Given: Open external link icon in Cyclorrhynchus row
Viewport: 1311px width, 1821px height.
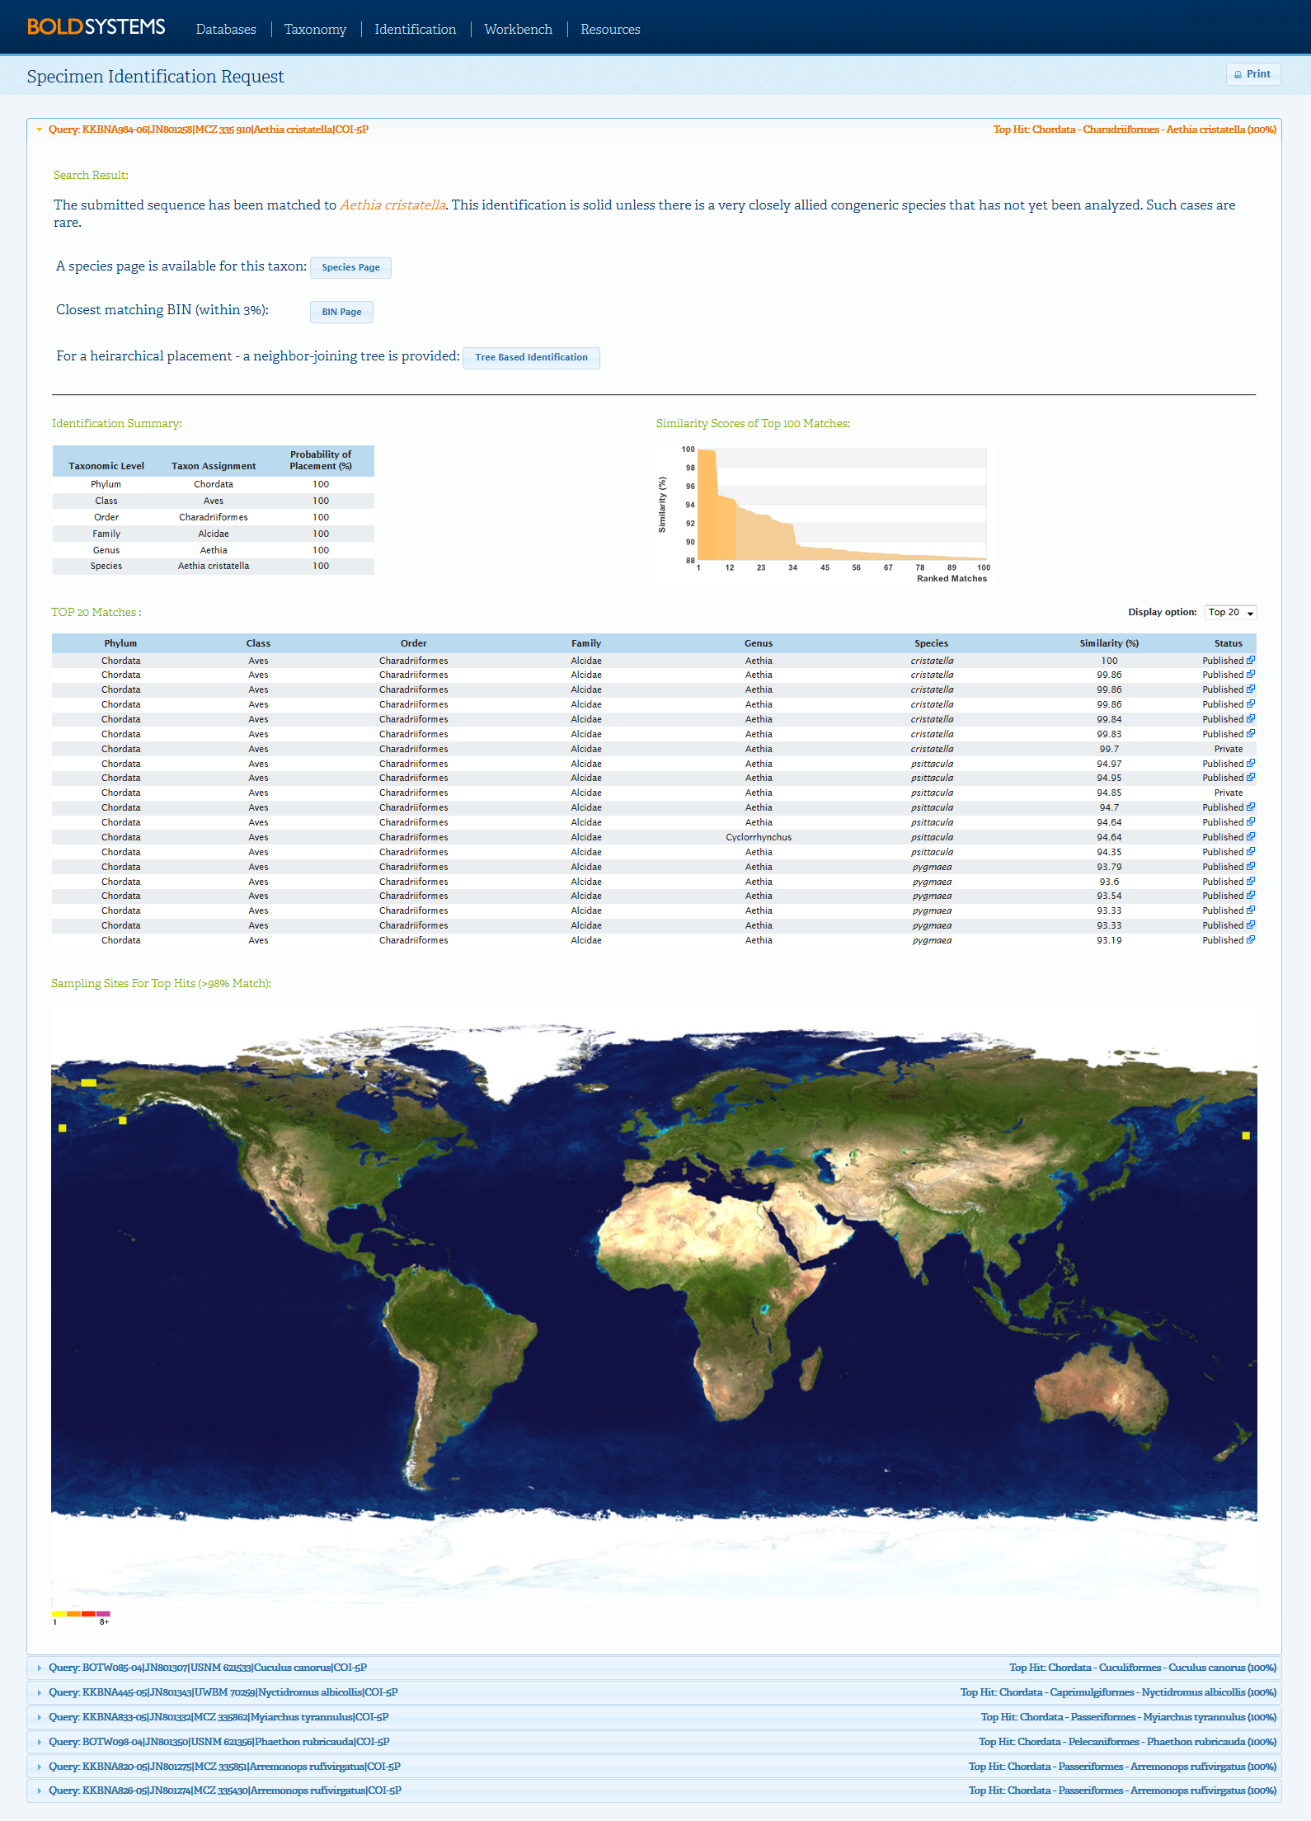Looking at the screenshot, I should pyautogui.click(x=1251, y=836).
